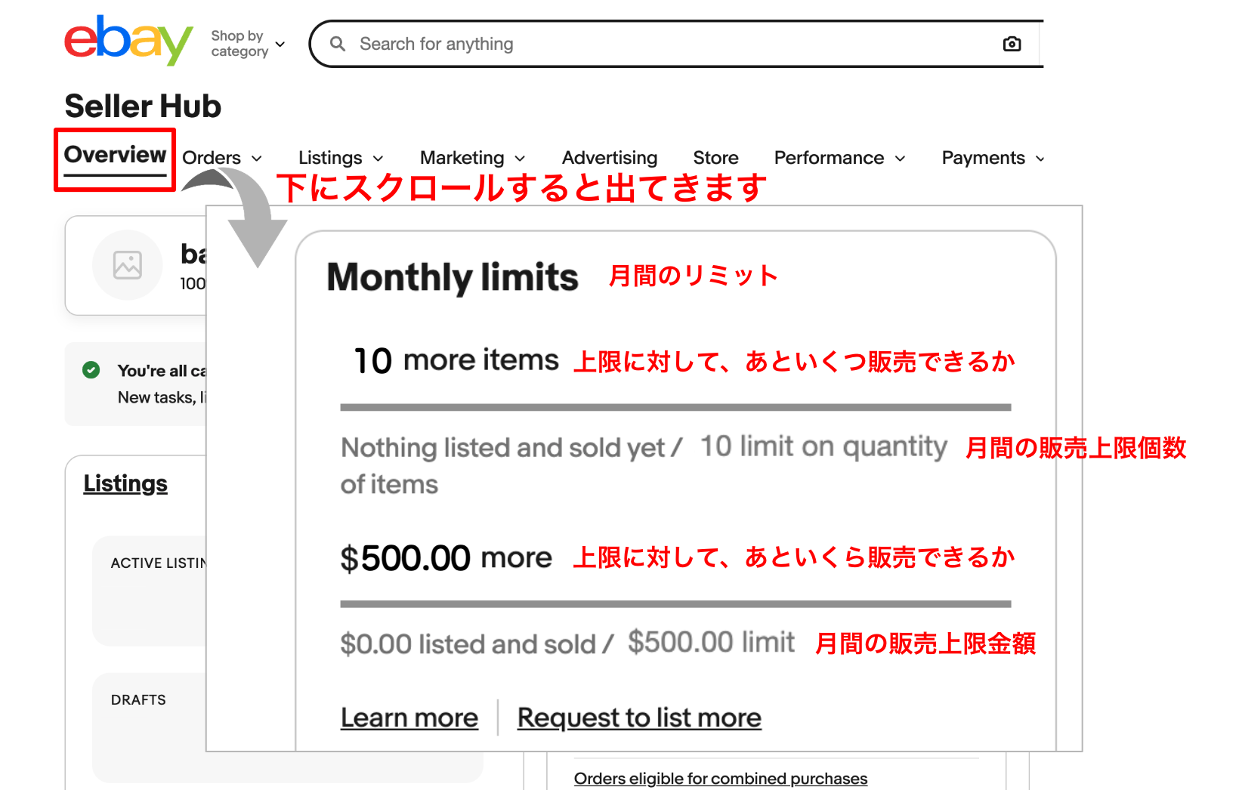Screen dimensions: 1239x790
Task: Click the items quantity limit progress bar
Action: click(x=675, y=408)
